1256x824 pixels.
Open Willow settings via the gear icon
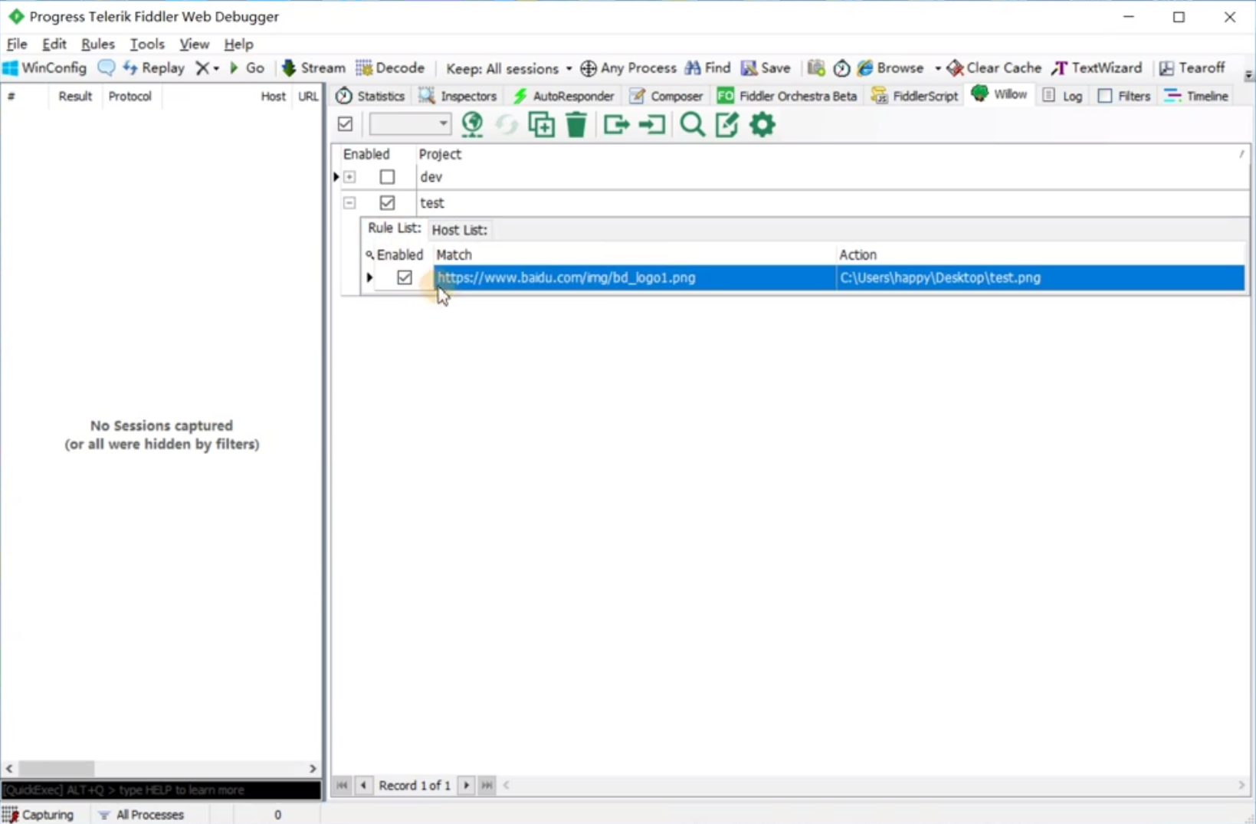coord(762,124)
